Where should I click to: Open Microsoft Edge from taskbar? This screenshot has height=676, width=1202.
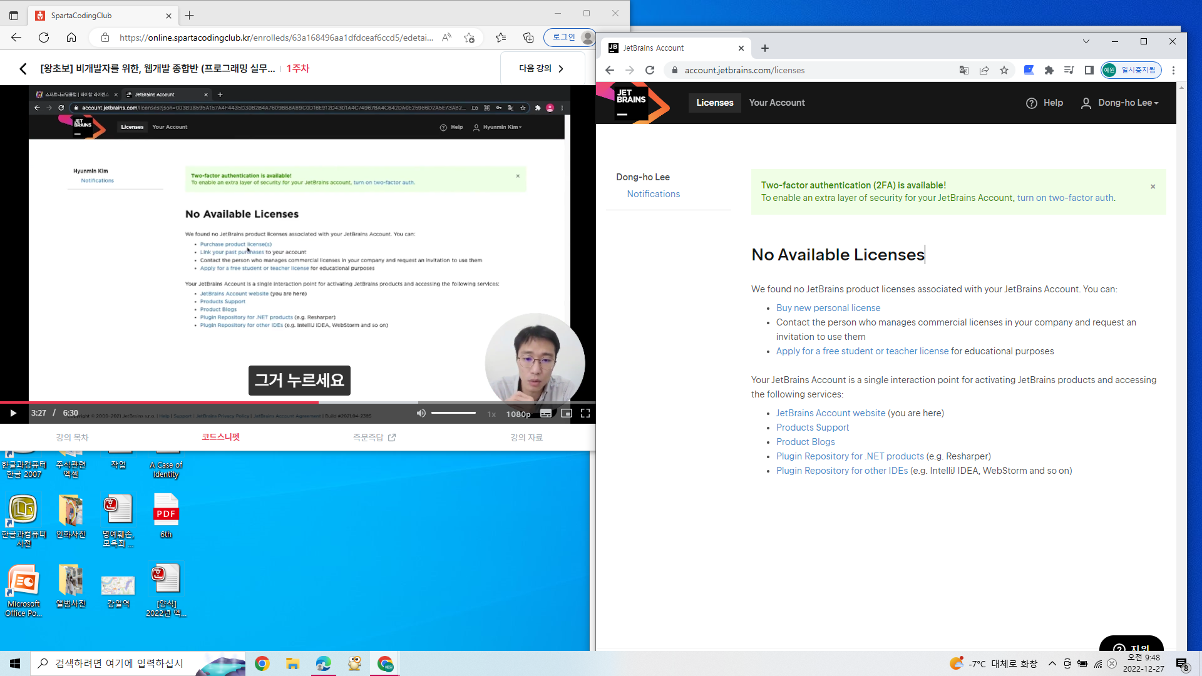[324, 663]
